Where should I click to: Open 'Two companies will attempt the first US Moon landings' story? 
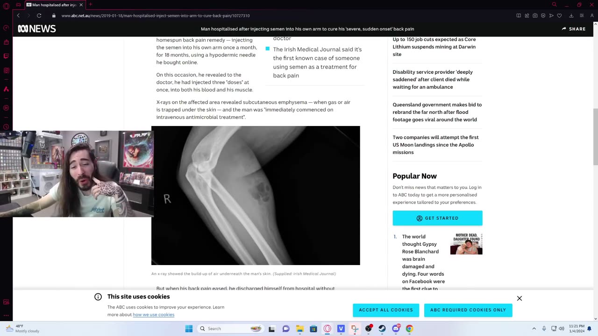[435, 145]
